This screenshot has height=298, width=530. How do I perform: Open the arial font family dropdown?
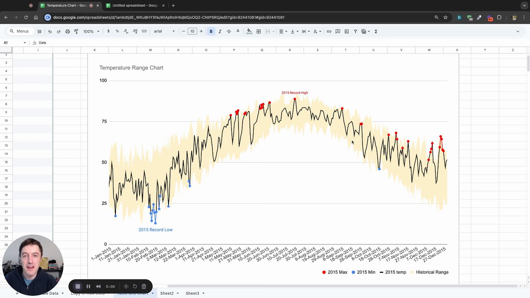(x=164, y=31)
